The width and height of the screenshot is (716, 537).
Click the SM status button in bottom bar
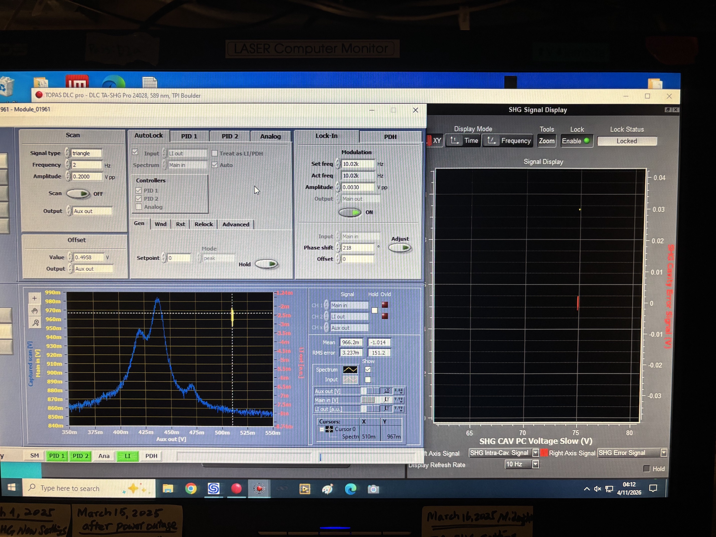[35, 456]
